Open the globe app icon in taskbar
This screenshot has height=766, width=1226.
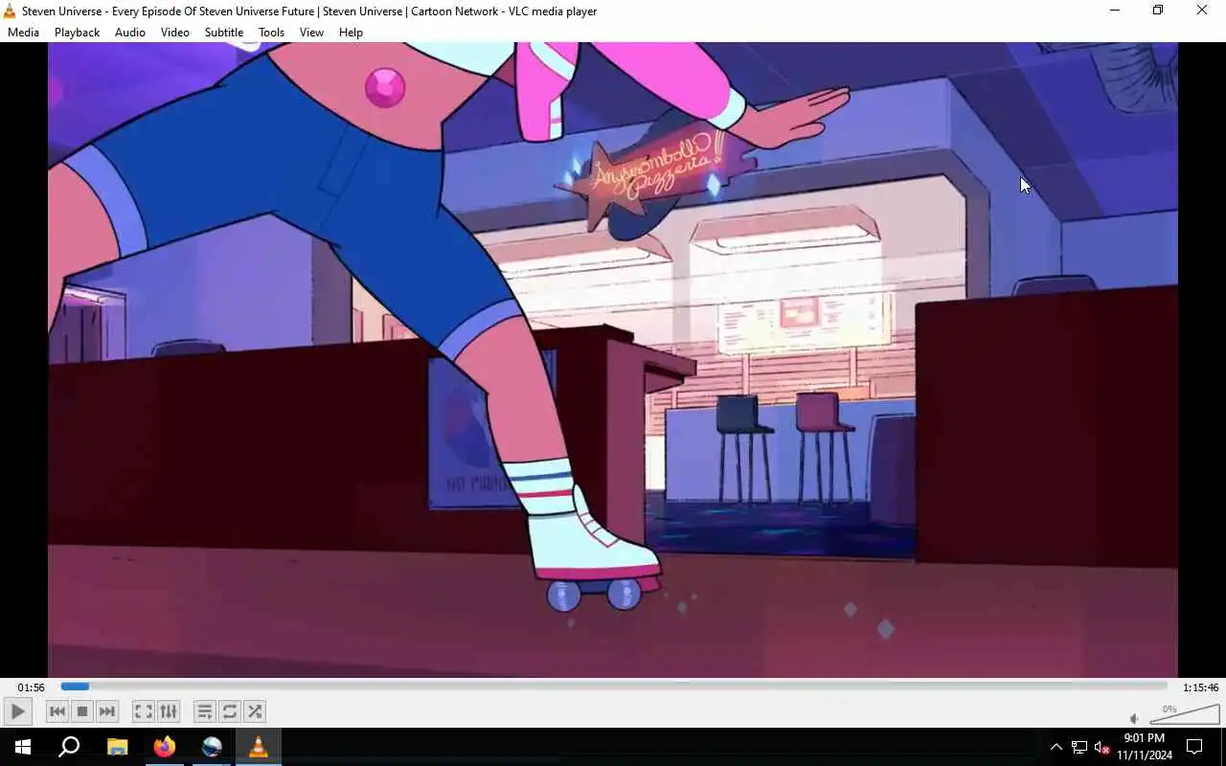[212, 747]
